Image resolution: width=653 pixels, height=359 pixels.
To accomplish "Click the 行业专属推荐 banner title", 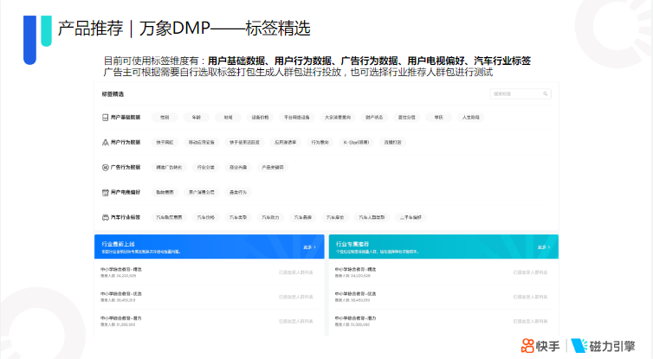I will pos(352,244).
